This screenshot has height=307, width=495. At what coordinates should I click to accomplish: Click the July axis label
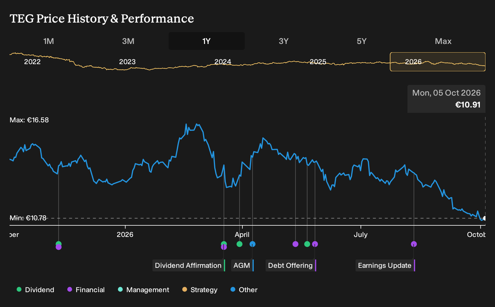(x=361, y=235)
